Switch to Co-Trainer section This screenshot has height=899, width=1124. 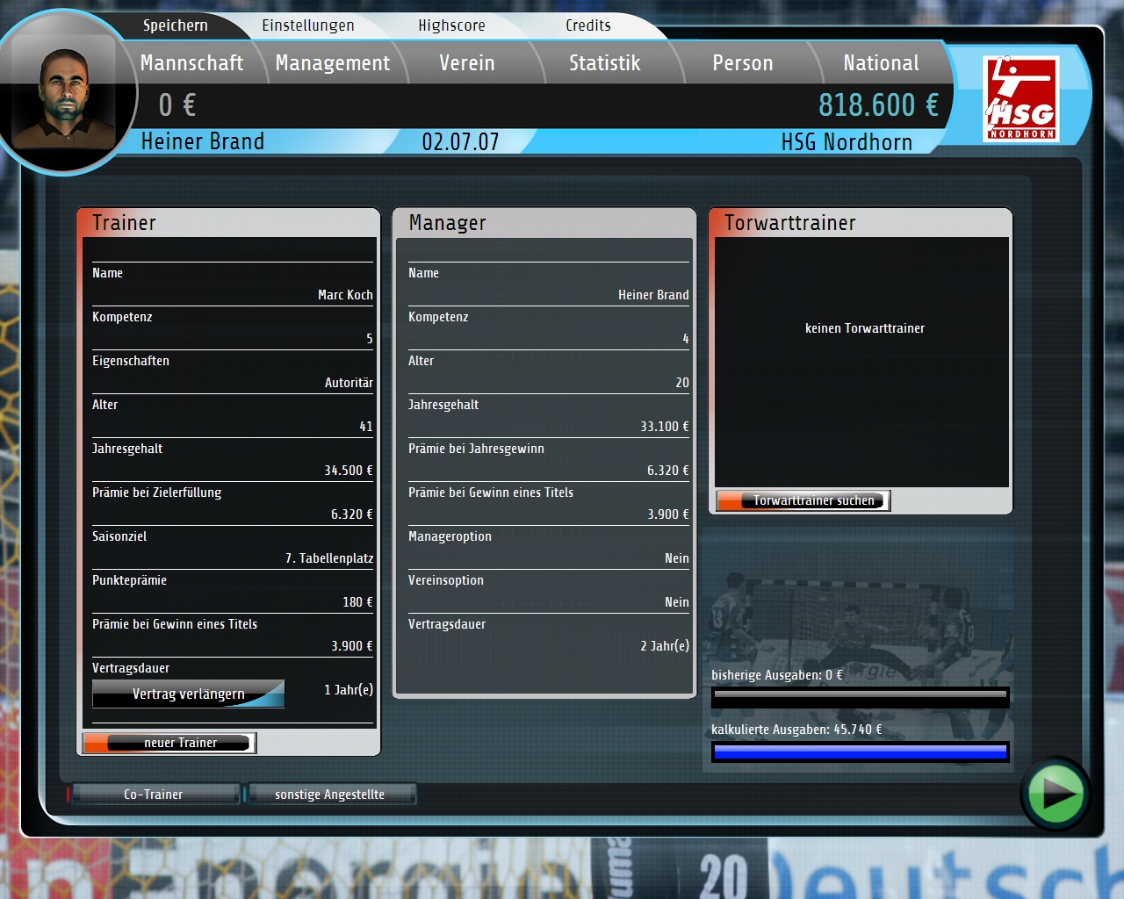(x=154, y=795)
